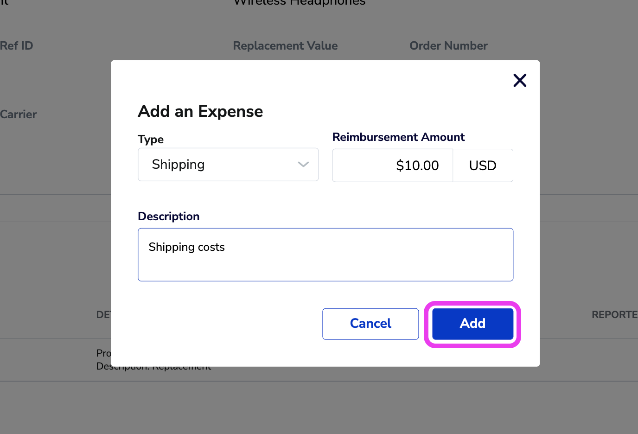Click the Order Number header

click(x=448, y=46)
